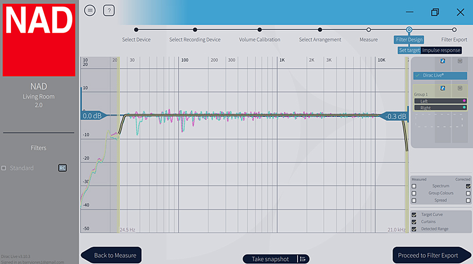The width and height of the screenshot is (473, 264).
Task: Enable Measured Spread checkbox
Action: point(414,200)
